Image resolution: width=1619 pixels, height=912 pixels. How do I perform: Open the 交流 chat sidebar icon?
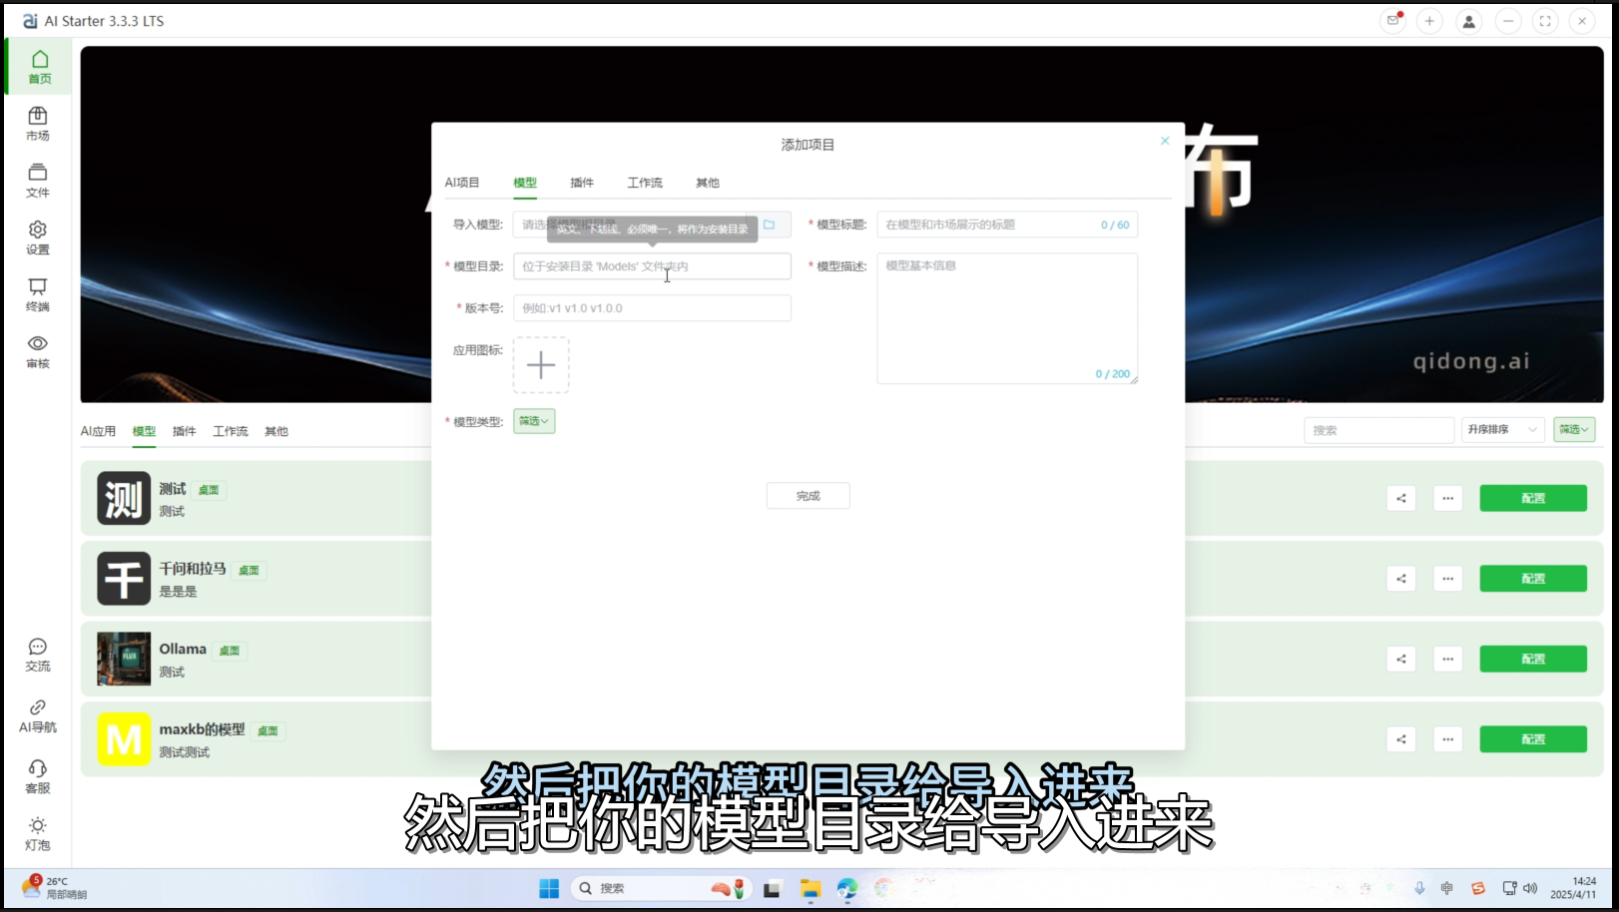pos(38,655)
